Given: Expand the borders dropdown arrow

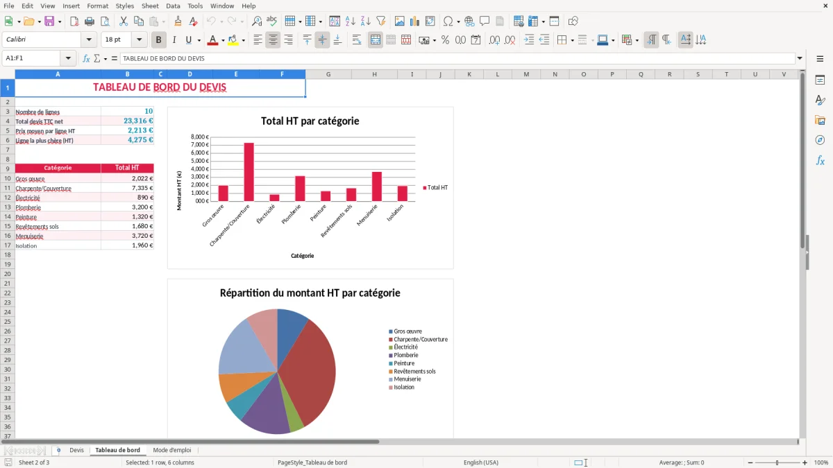Looking at the screenshot, I should pos(571,40).
